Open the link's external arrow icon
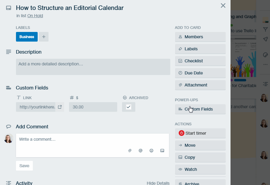Viewport: 270px width, 185px height. [60, 107]
